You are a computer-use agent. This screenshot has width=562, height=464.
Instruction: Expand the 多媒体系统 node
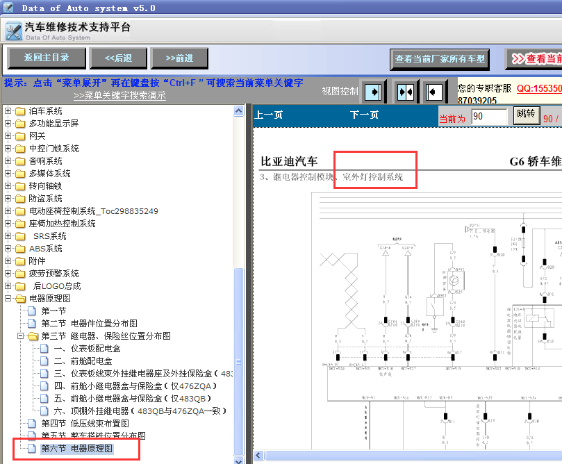[x=8, y=174]
